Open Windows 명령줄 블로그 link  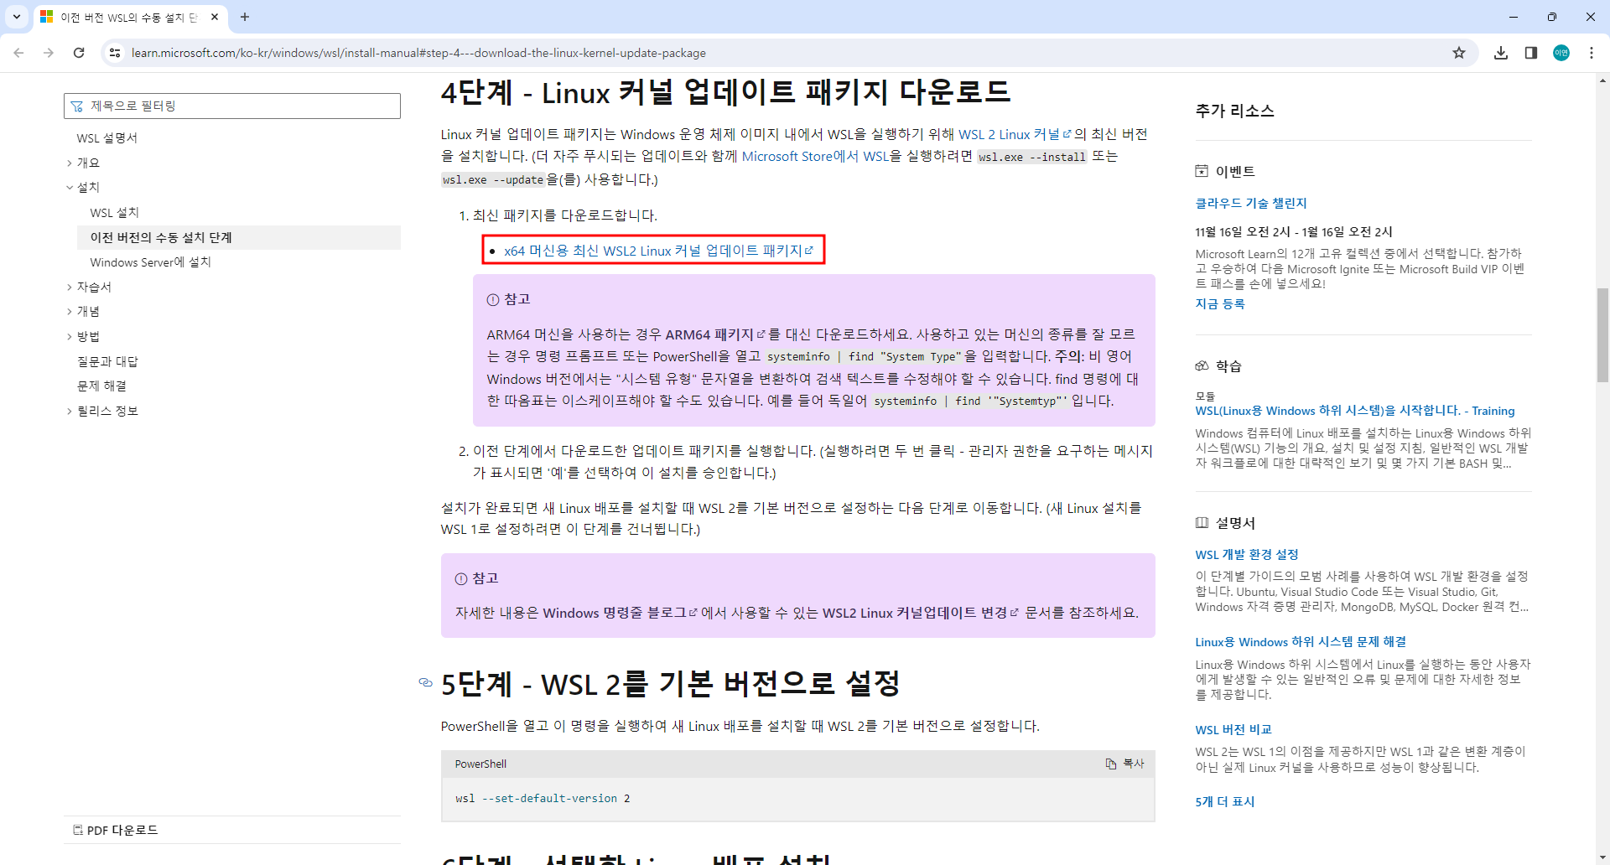tap(620, 613)
